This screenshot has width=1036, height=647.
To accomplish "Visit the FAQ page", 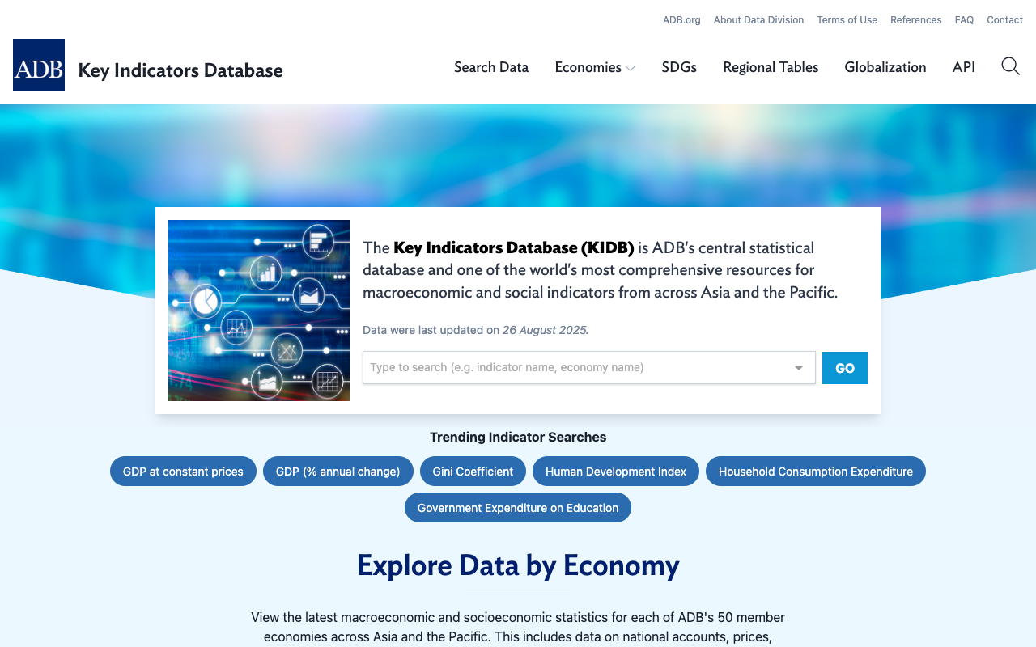I will (x=964, y=19).
